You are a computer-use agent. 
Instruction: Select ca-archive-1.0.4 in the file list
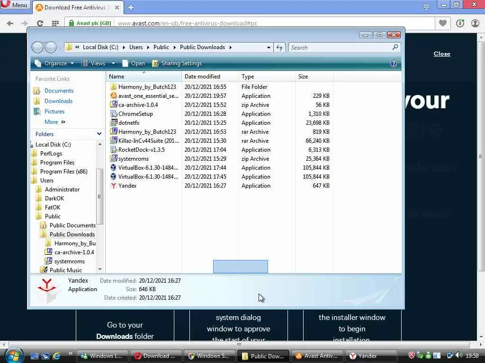tap(138, 104)
